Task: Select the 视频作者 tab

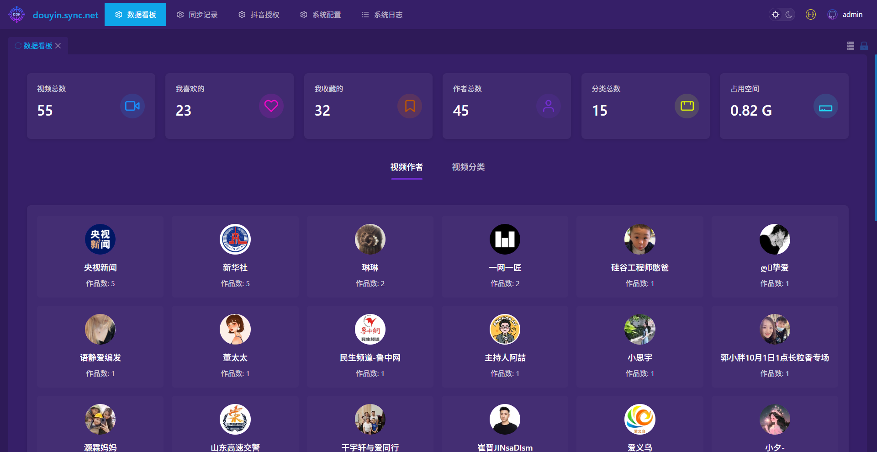Action: (407, 167)
